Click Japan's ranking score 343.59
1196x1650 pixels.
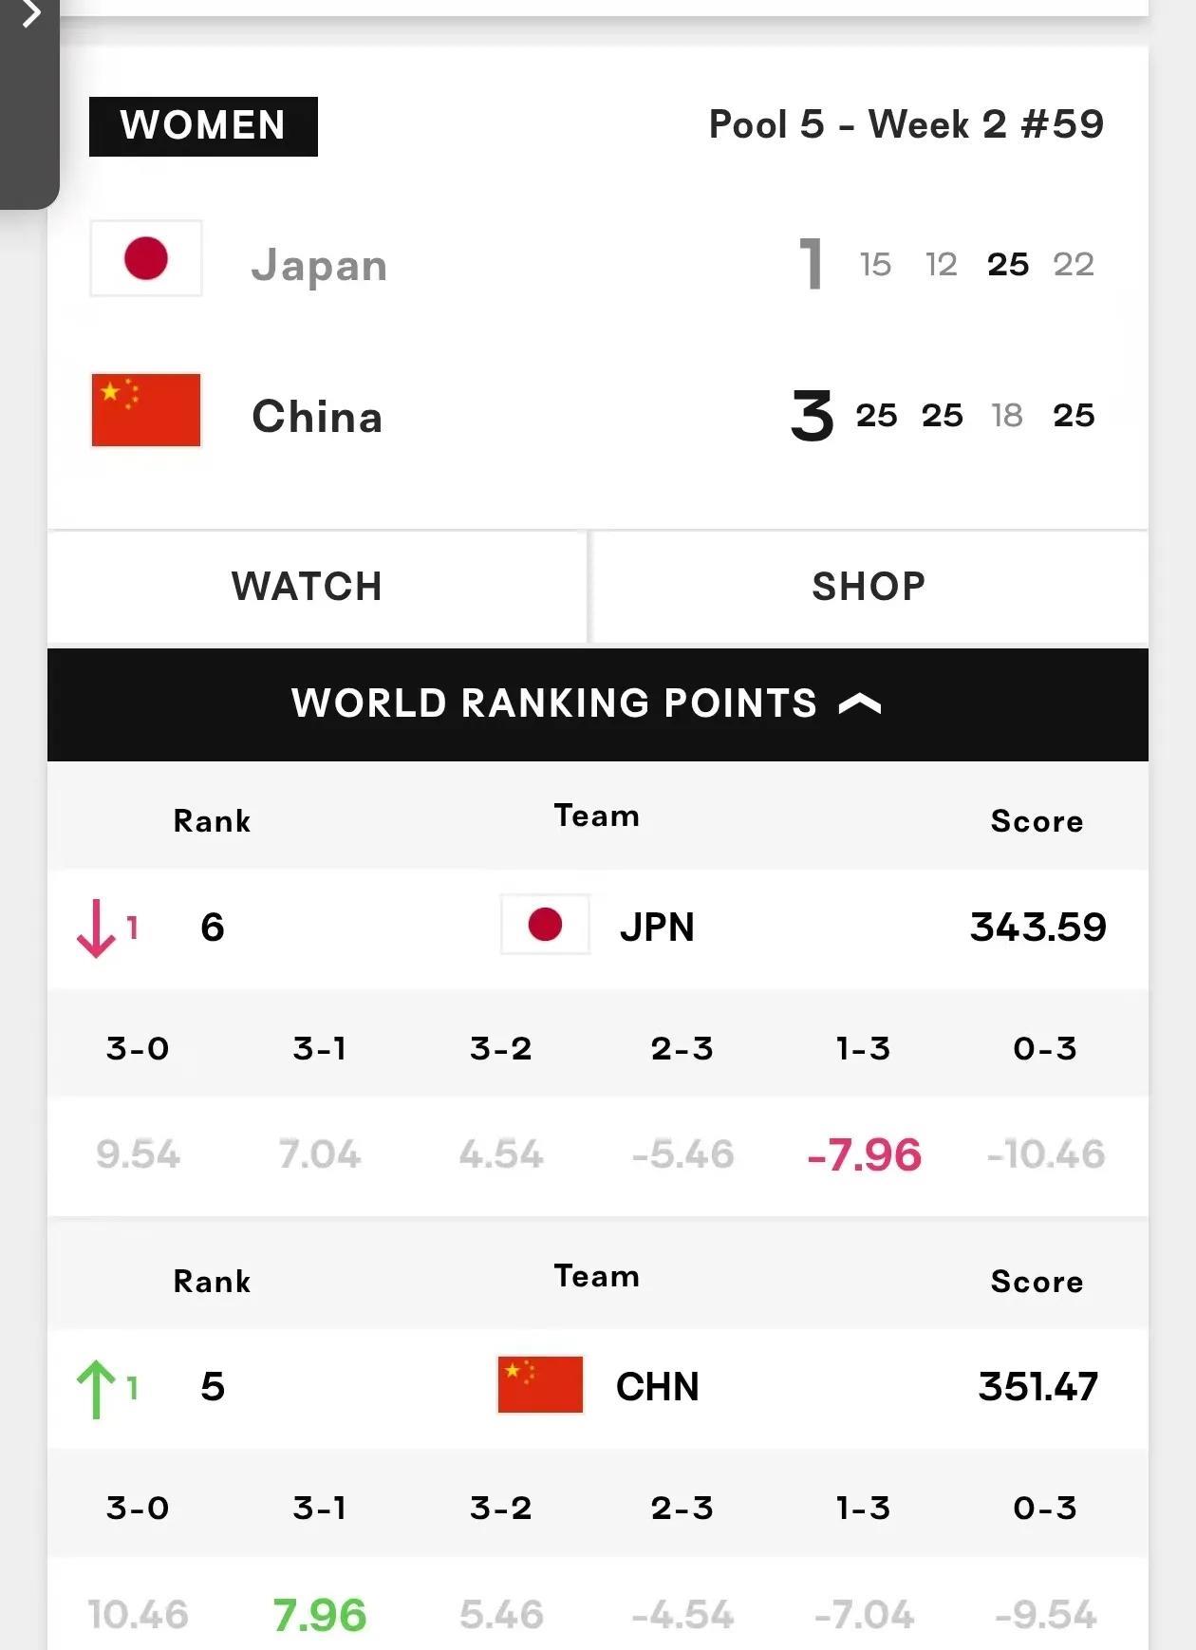tap(1037, 927)
